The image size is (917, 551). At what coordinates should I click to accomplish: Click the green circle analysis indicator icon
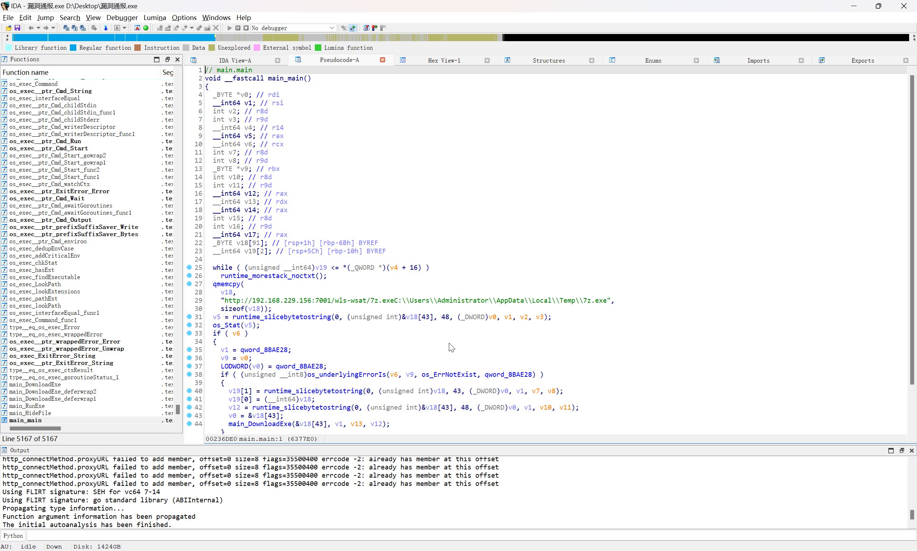pyautogui.click(x=146, y=28)
